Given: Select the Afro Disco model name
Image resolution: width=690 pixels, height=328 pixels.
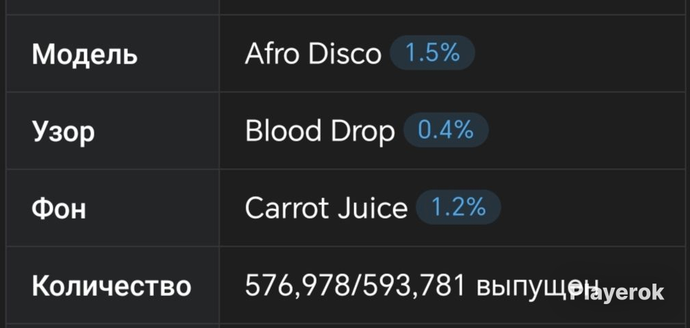Looking at the screenshot, I should pyautogui.click(x=313, y=54).
